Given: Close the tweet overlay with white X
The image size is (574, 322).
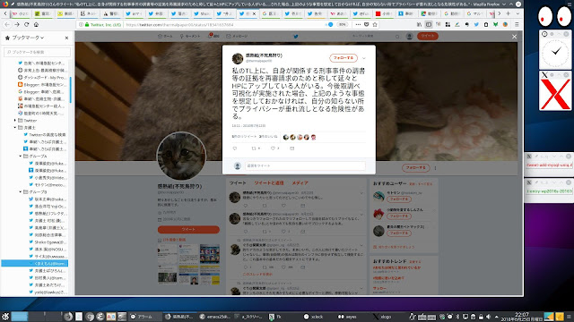Looking at the screenshot, I should pyautogui.click(x=514, y=37).
